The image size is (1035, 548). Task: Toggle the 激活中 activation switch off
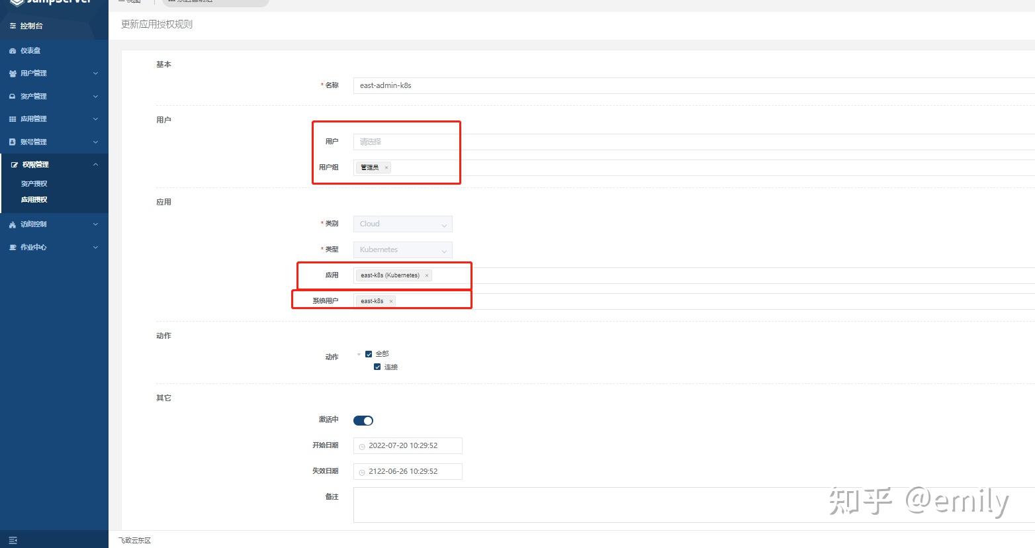(x=363, y=420)
